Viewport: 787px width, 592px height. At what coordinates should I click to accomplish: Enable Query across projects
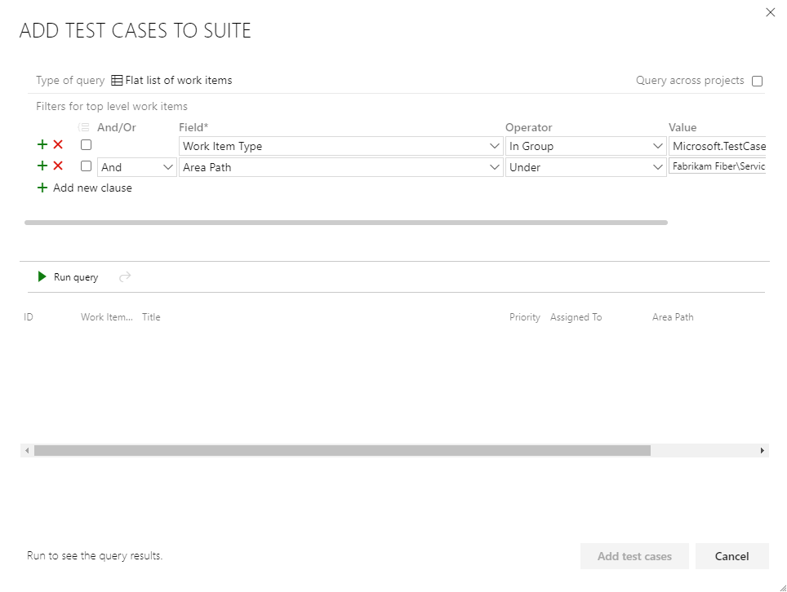[758, 81]
